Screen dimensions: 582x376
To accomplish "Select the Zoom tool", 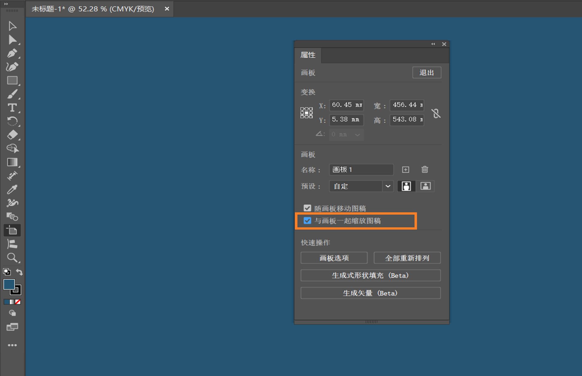I will (x=12, y=257).
